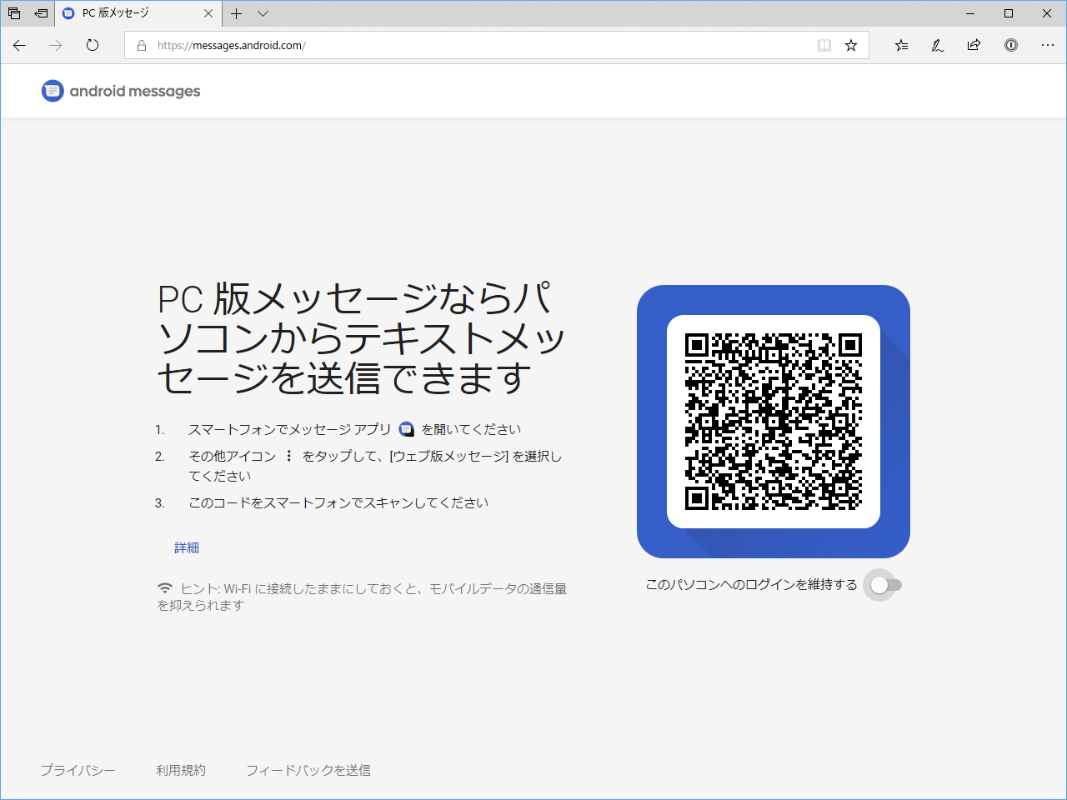Click the messages app icon in step 1
This screenshot has width=1067, height=800.
pos(406,430)
